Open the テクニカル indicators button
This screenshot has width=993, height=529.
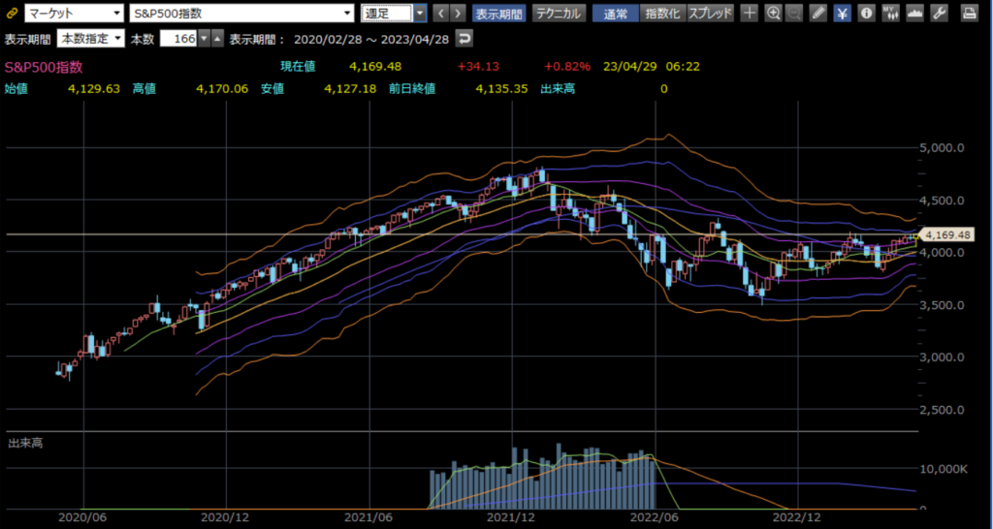[559, 14]
